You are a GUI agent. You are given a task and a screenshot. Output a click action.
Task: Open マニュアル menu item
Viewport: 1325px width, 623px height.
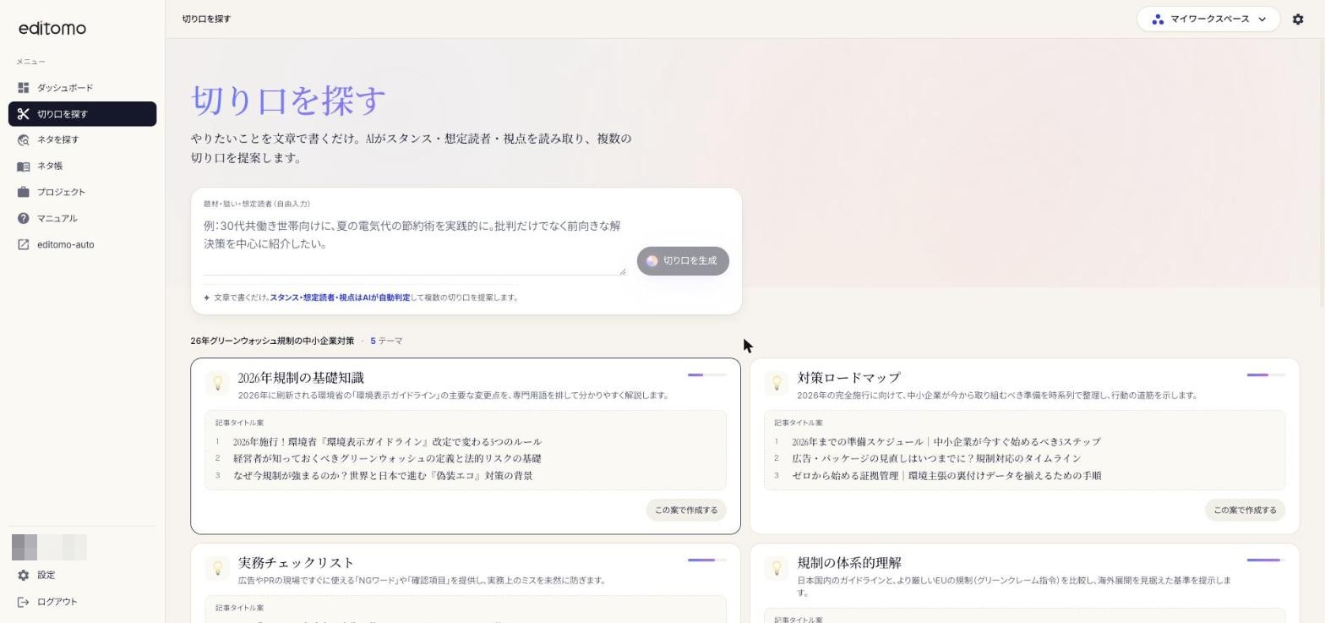click(x=82, y=218)
